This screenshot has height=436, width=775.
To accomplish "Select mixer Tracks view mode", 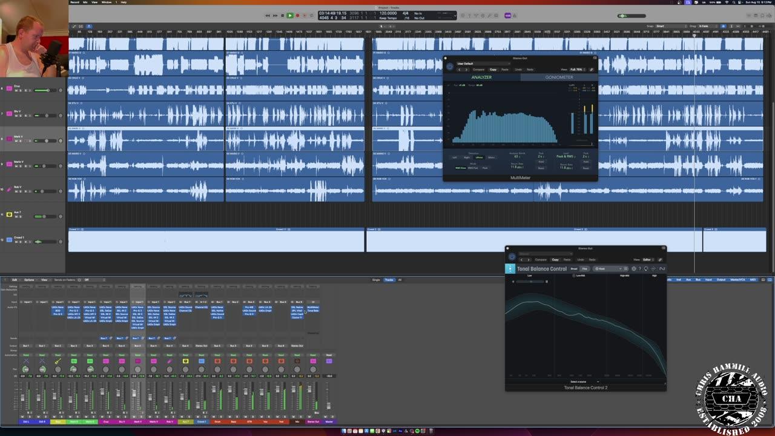I will [389, 280].
